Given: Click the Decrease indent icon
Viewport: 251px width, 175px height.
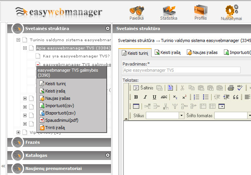Looking at the screenshot, I should pyautogui.click(x=217, y=97).
